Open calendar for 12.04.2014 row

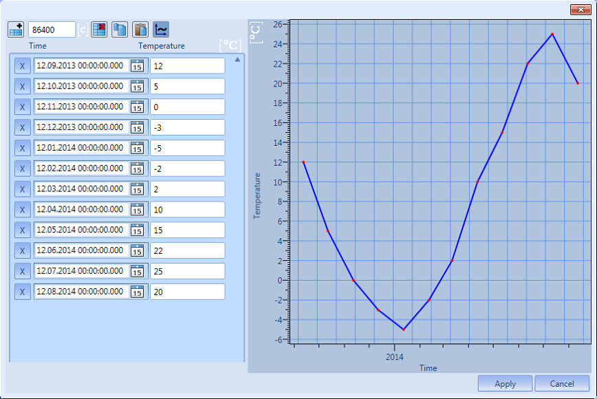point(138,210)
